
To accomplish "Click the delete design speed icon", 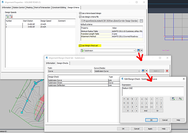I will tap(11, 16).
